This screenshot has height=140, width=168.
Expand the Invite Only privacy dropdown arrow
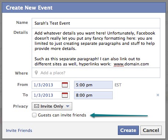(67, 106)
